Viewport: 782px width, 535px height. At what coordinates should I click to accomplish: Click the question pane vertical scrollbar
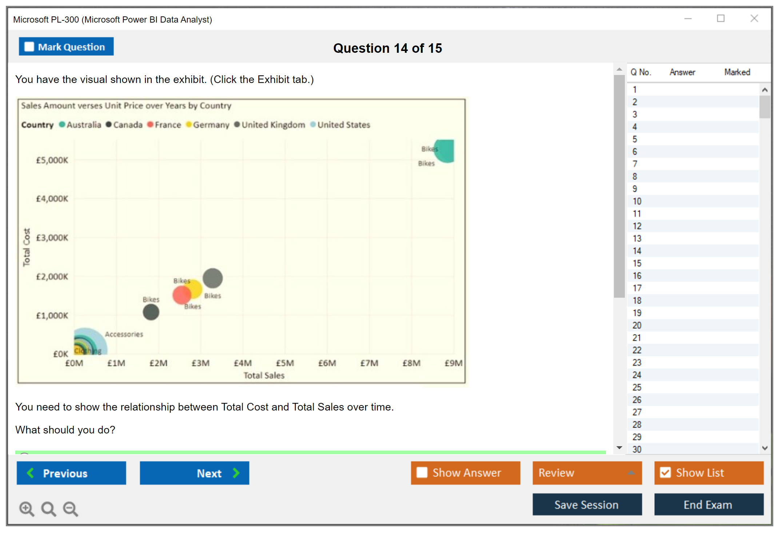tap(619, 186)
